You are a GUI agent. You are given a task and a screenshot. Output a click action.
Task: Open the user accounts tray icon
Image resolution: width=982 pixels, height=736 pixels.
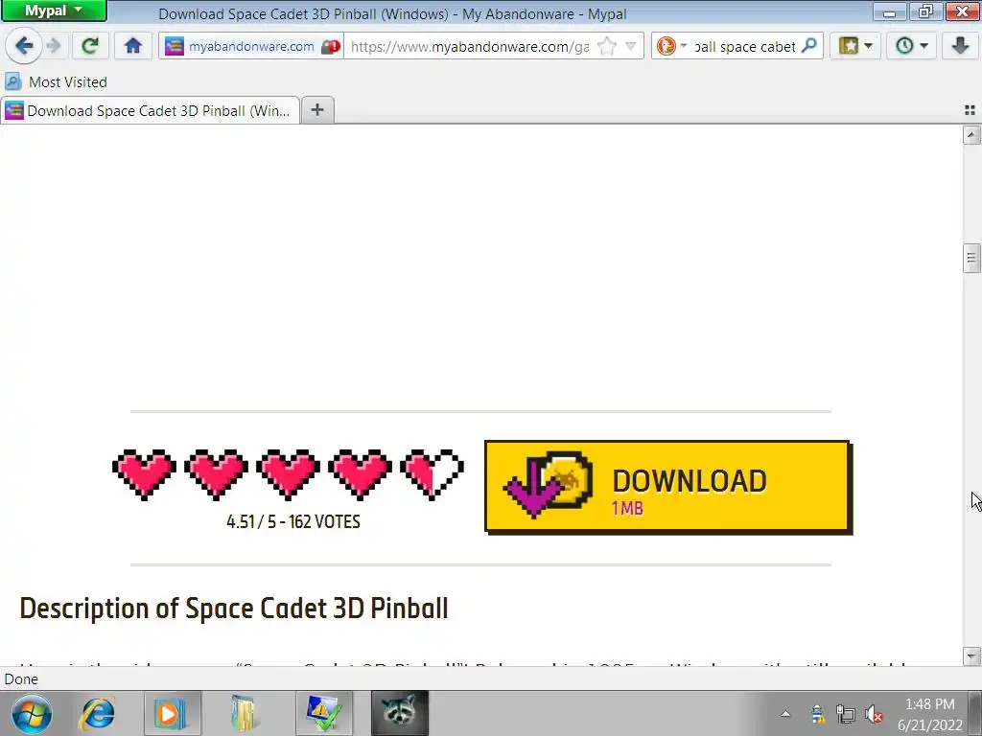817,714
